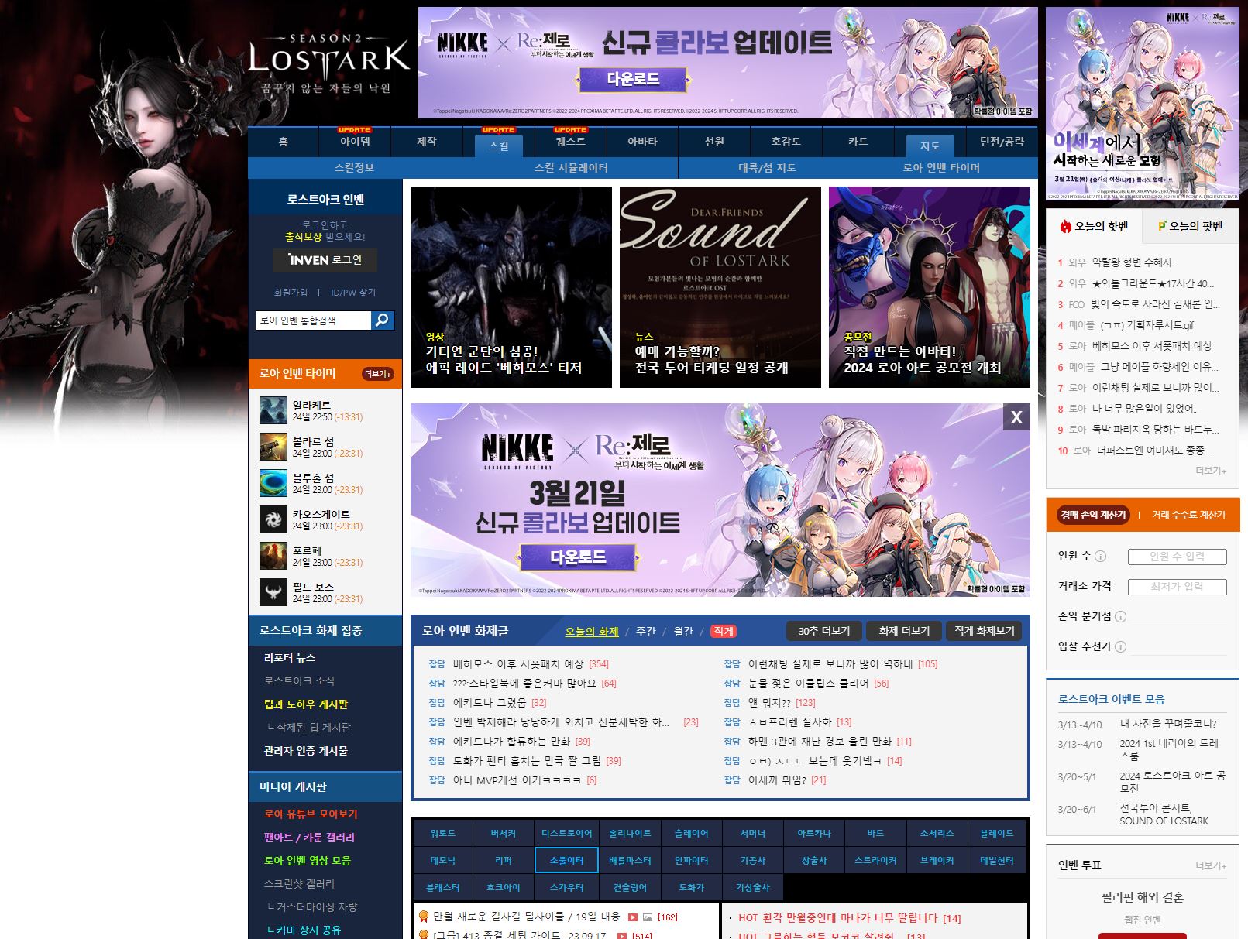Open 스킬 시뮬레이터 submenu
Image resolution: width=1248 pixels, height=939 pixels.
click(571, 168)
